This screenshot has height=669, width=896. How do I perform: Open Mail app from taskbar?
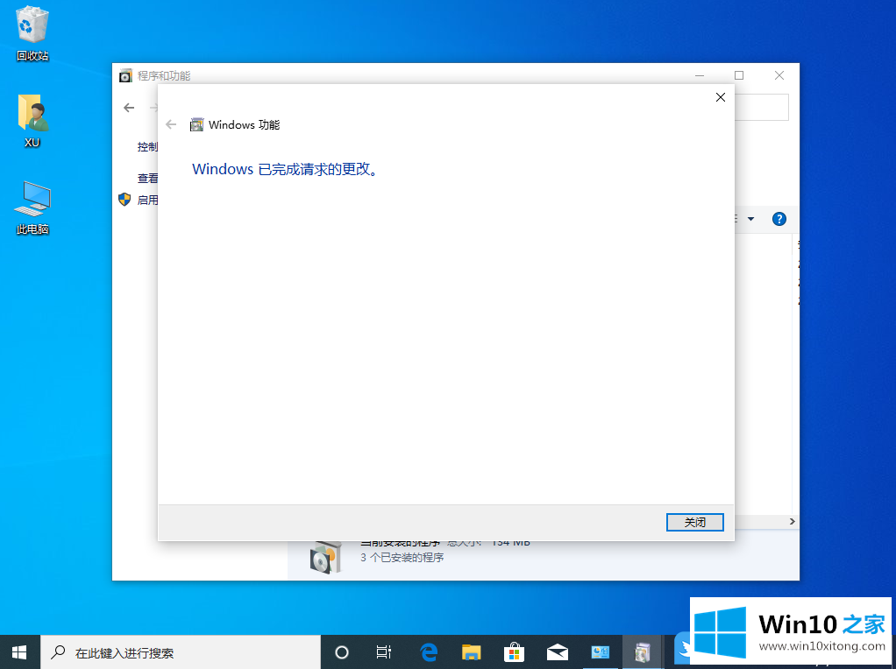coord(557,651)
